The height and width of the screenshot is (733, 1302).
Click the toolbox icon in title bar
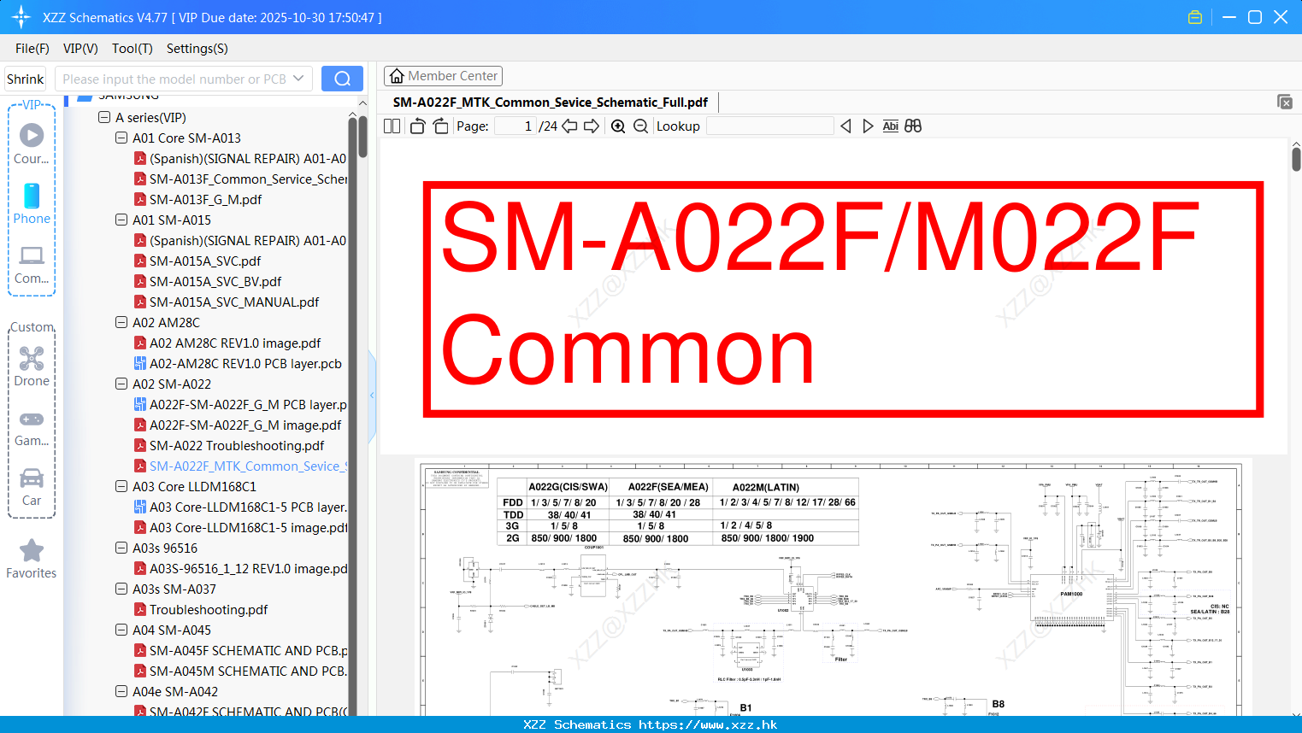pyautogui.click(x=1195, y=17)
